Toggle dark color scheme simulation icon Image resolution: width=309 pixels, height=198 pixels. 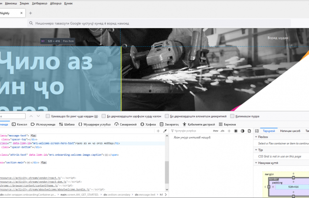[243, 131]
